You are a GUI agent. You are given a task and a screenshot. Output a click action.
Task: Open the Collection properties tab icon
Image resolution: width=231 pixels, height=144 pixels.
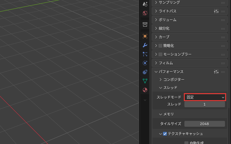click(145, 25)
